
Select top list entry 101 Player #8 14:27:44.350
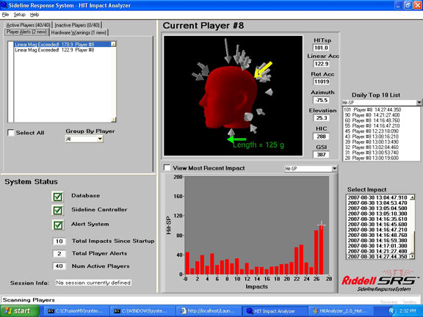381,110
